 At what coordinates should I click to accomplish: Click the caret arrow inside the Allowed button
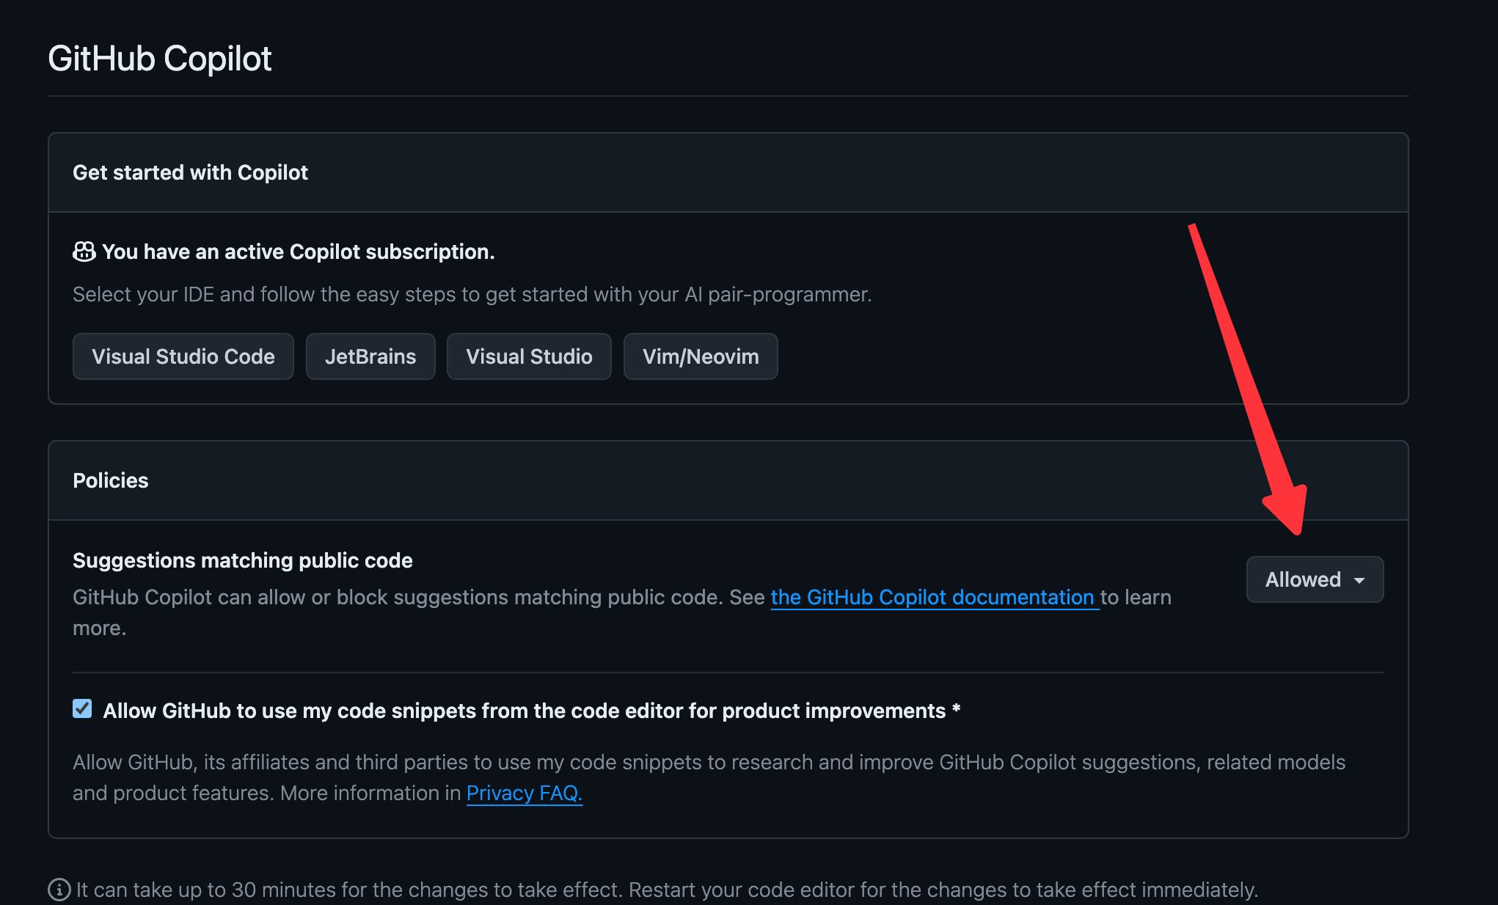(x=1359, y=580)
